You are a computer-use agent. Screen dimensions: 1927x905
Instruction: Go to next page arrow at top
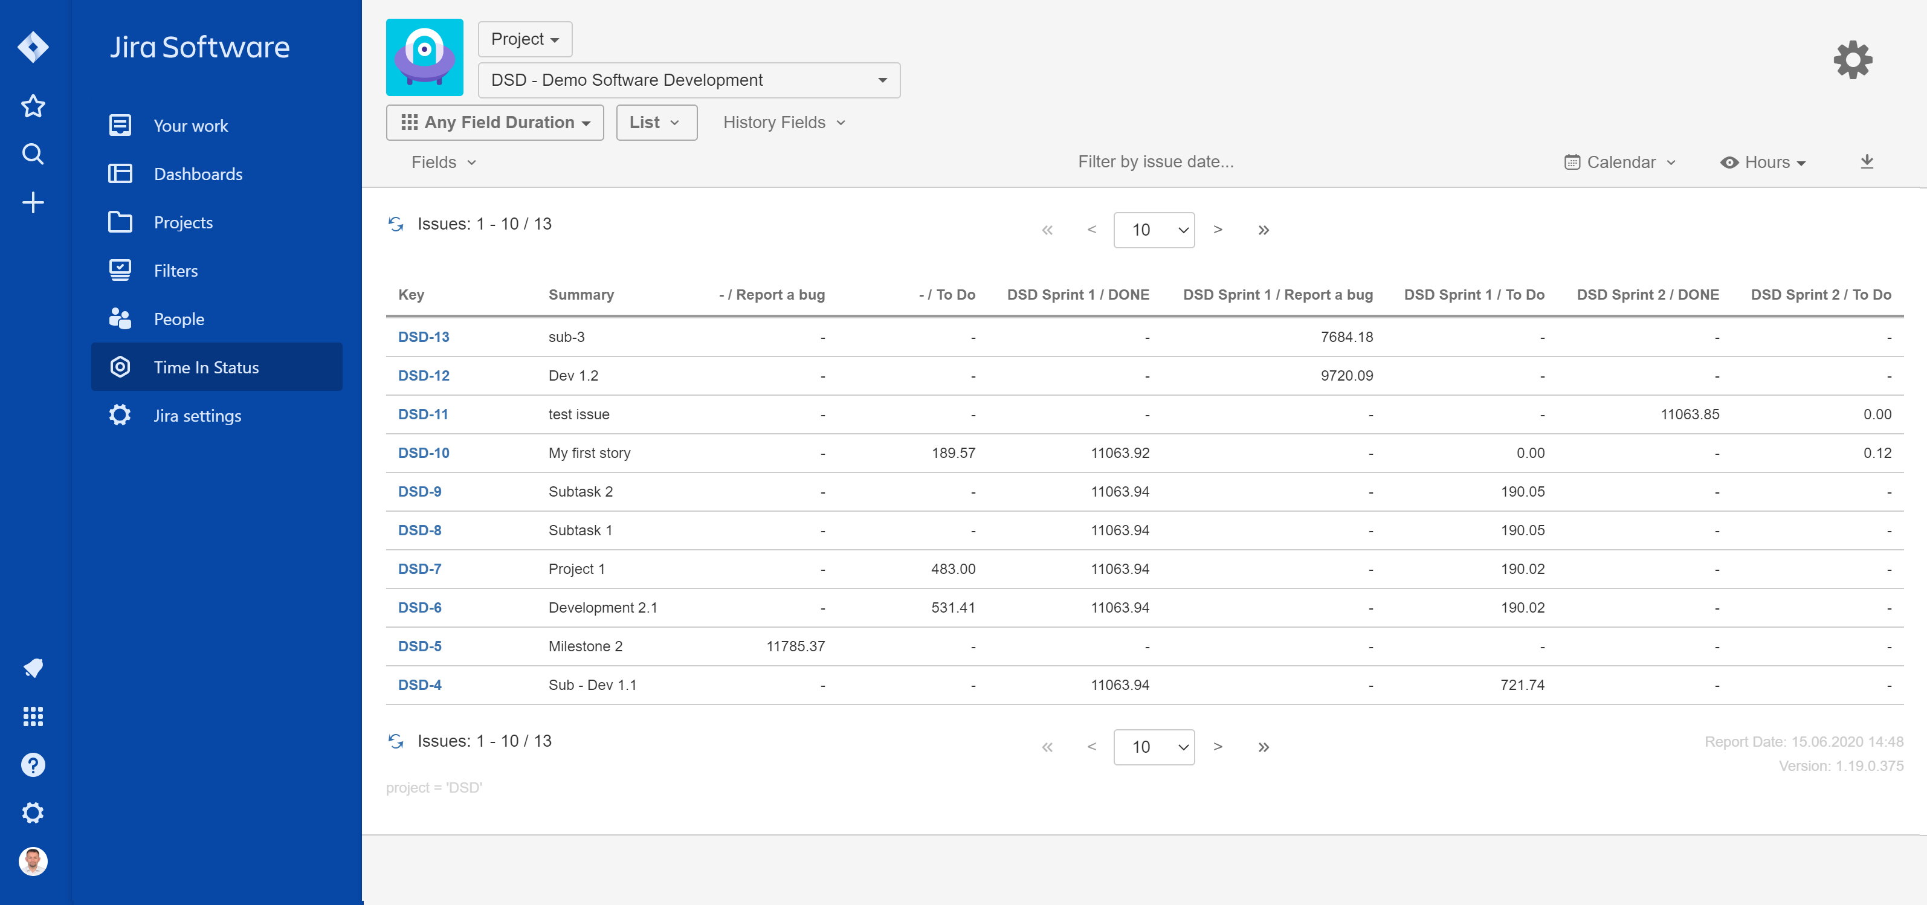coord(1217,230)
